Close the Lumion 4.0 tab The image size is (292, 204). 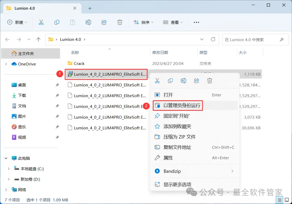click(75, 8)
